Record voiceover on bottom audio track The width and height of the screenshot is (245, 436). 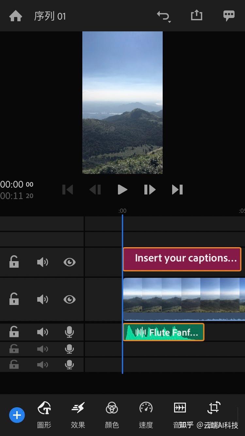(x=69, y=364)
